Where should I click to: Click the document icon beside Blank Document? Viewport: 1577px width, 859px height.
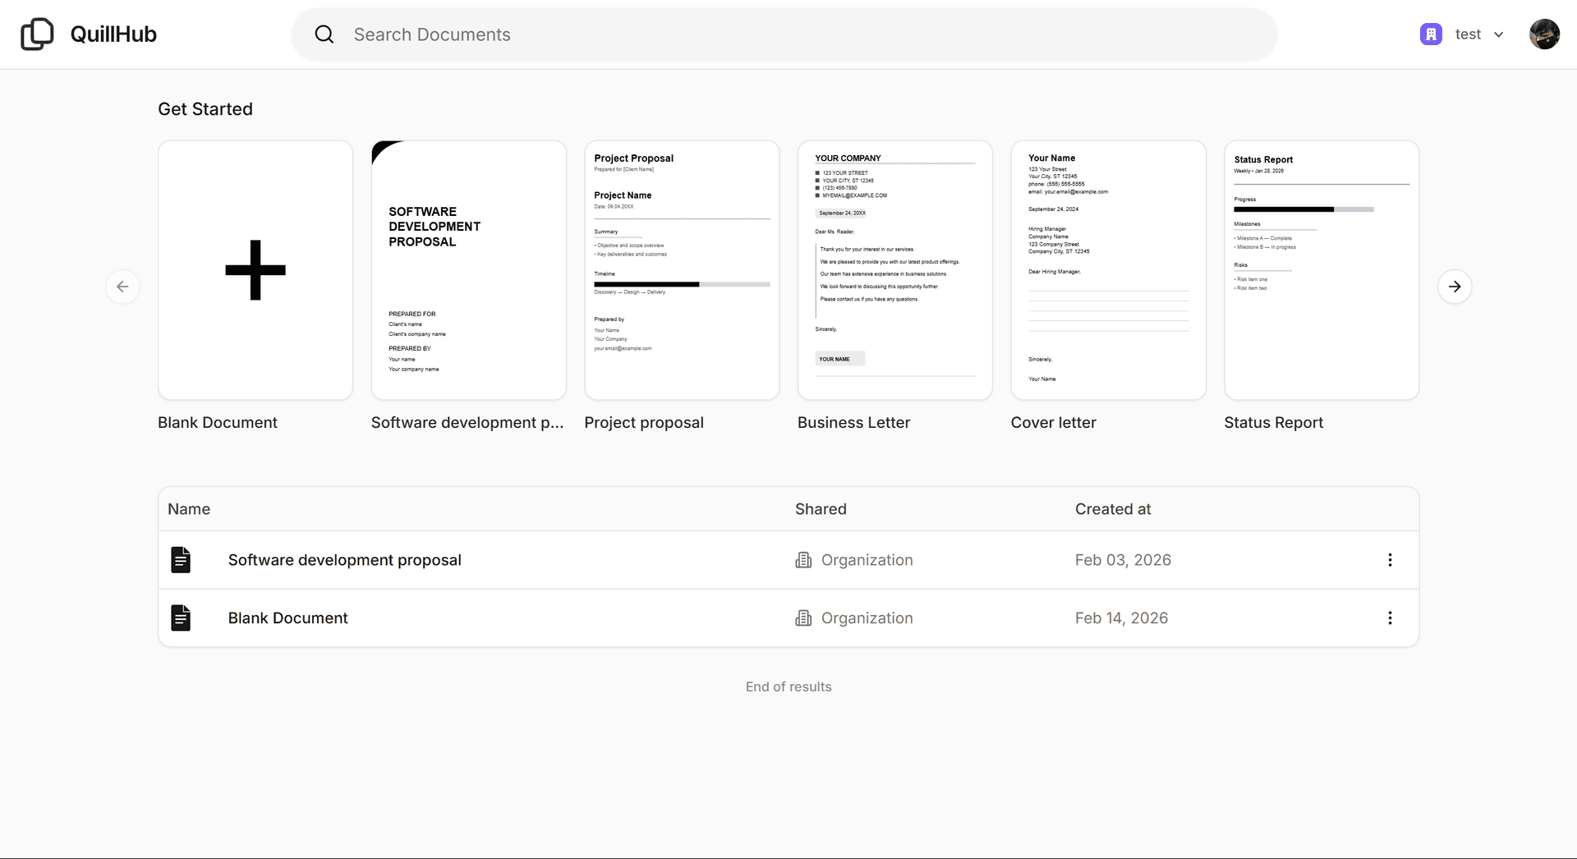181,618
